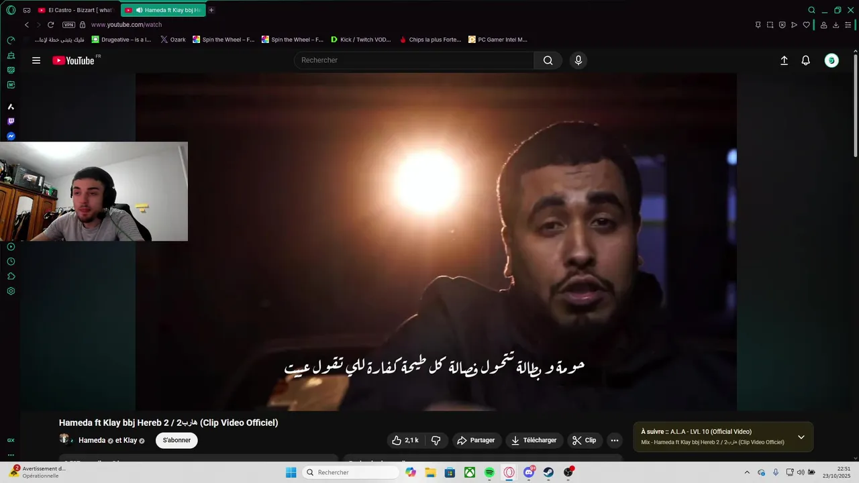This screenshot has width=859, height=483.
Task: Open the YouTube upload arrow icon
Action: (x=784, y=60)
